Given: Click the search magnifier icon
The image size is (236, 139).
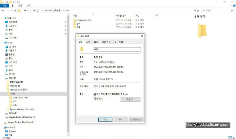Looking at the screenshot, I should click(232, 11).
